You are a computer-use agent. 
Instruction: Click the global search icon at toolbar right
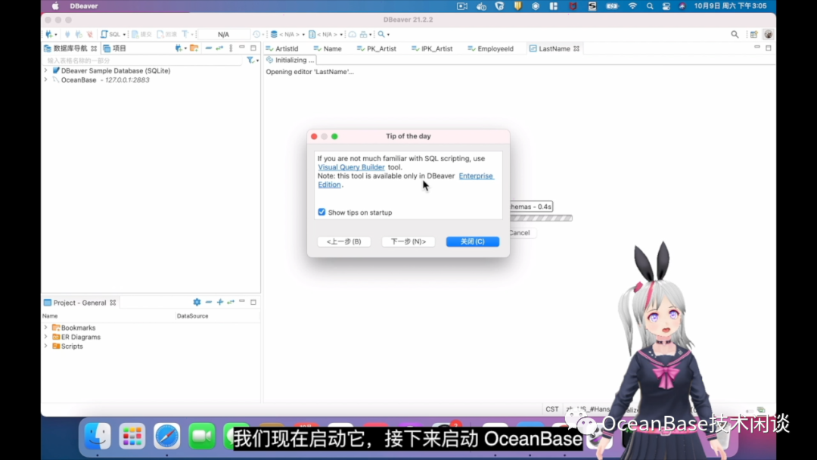click(735, 34)
